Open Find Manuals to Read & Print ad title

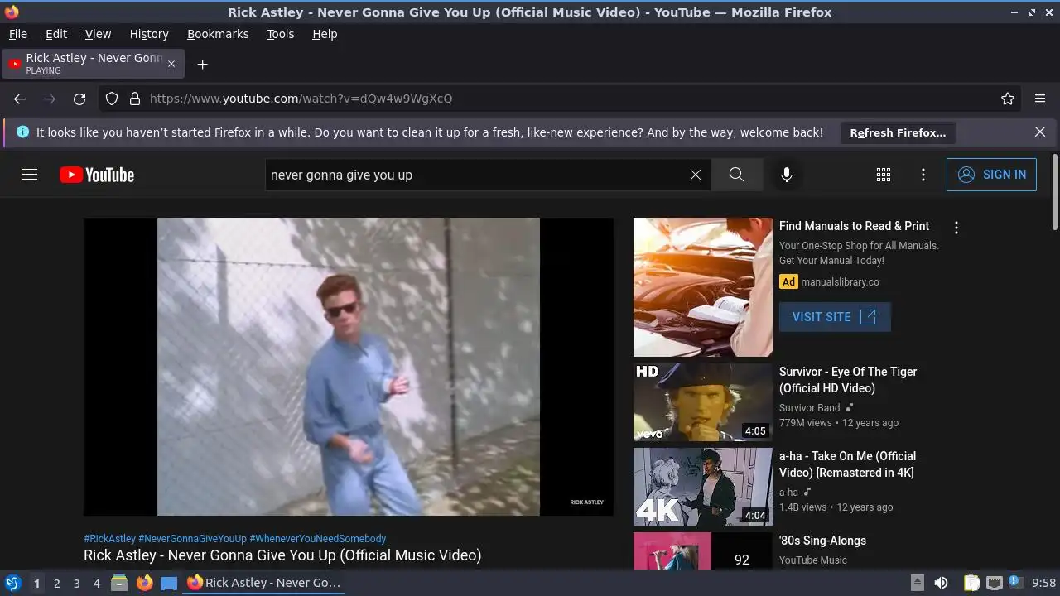point(854,226)
